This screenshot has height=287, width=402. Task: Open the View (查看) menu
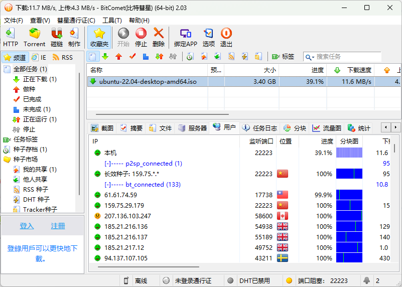point(40,21)
